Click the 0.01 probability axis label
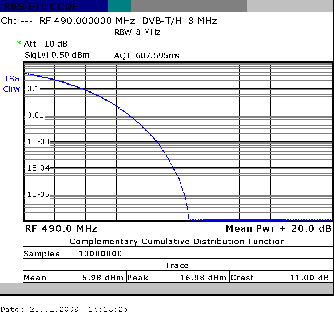334x324 pixels. click(35, 115)
